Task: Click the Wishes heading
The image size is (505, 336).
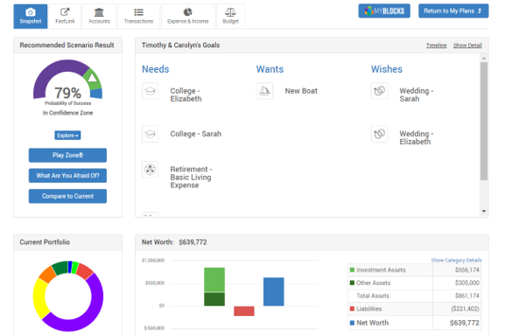Action: (x=387, y=69)
